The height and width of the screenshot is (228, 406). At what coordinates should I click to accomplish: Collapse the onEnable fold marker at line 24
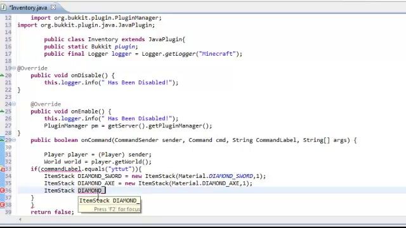tap(14, 104)
